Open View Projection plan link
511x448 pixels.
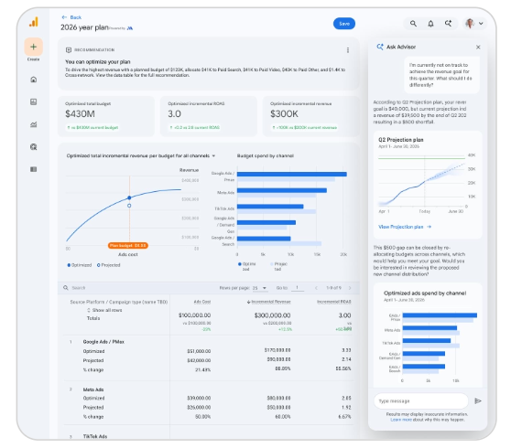[x=405, y=227]
